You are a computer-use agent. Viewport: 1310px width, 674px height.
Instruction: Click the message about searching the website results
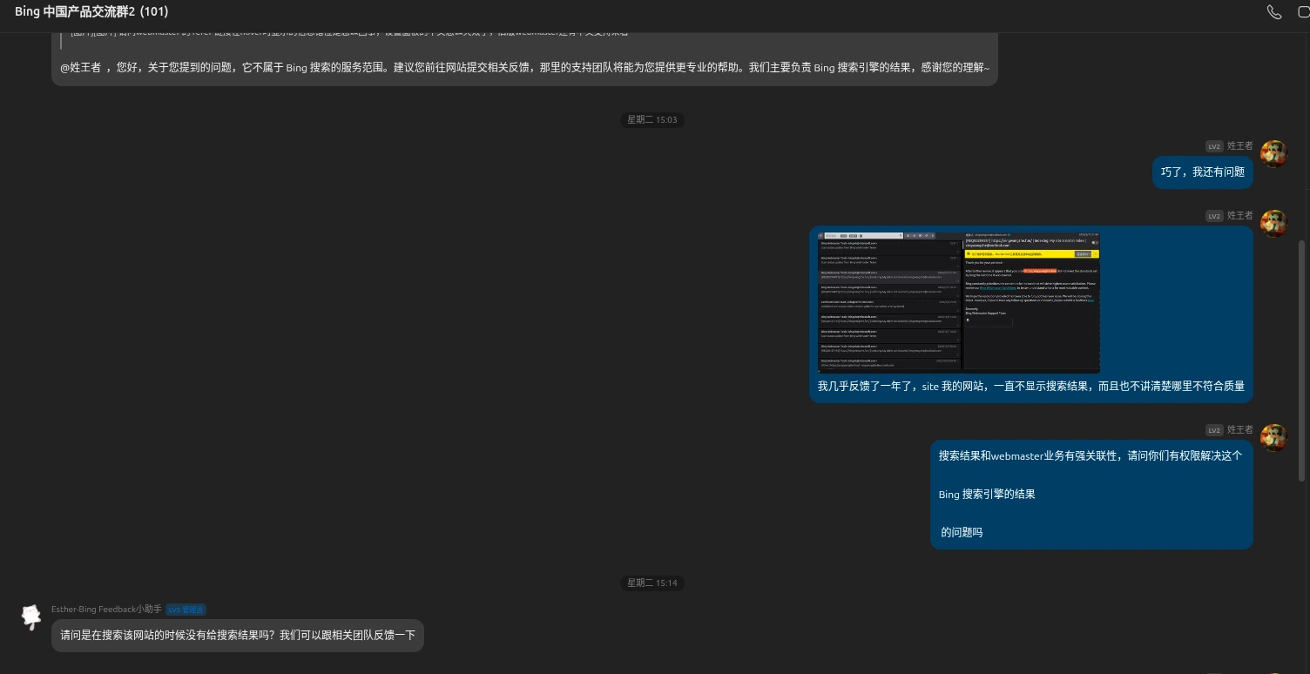click(x=237, y=636)
